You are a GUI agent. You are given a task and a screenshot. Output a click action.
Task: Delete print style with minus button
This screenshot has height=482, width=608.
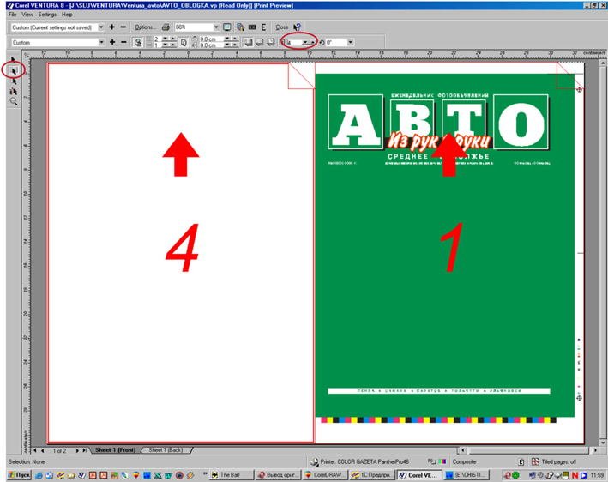point(123,27)
